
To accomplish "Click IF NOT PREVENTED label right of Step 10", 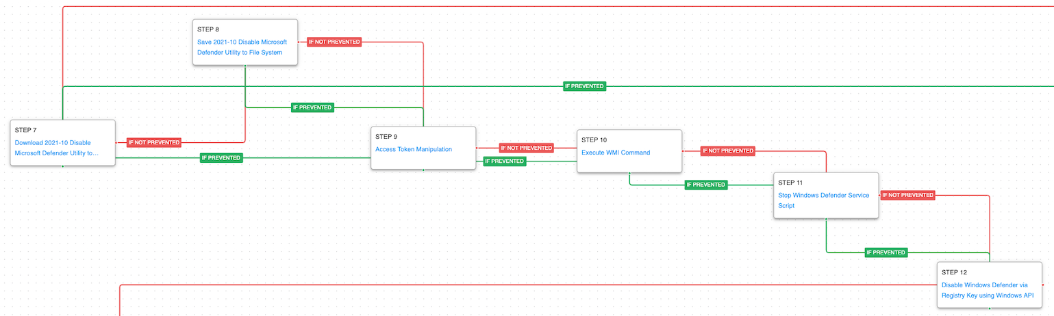I will 727,150.
